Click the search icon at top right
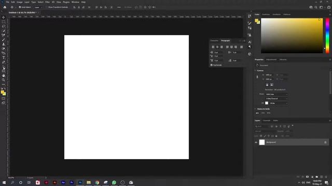Image resolution: width=332 pixels, height=186 pixels. coord(316,7)
